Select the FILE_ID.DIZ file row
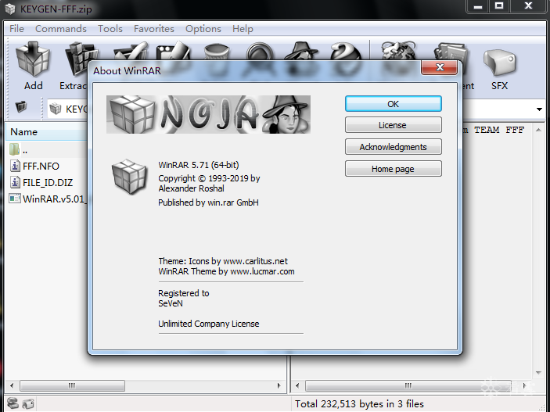 pyautogui.click(x=47, y=182)
